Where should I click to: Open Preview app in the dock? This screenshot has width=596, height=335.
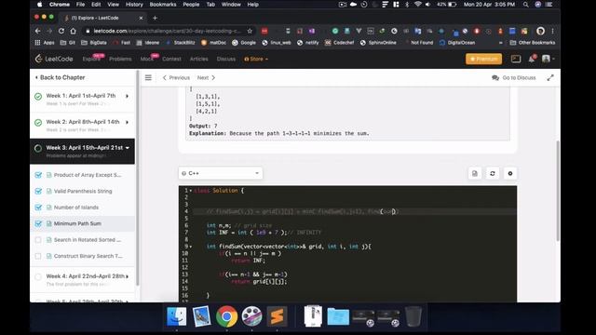click(x=201, y=316)
